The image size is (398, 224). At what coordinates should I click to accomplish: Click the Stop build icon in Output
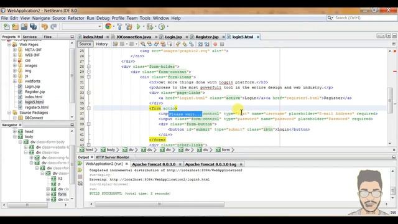click(x=80, y=177)
